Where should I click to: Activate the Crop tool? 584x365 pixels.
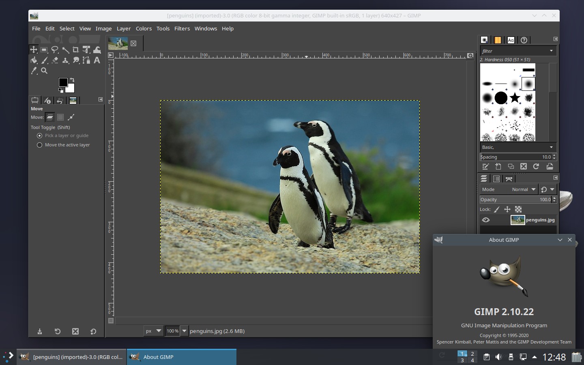[76, 50]
